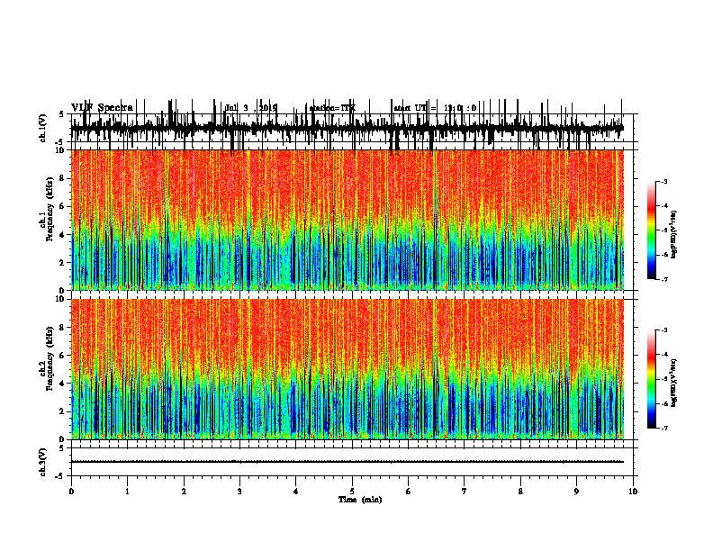The height and width of the screenshot is (551, 713).
Task: Click the ch.2 colorbar 'log(PSD)' label
Action: (673, 384)
